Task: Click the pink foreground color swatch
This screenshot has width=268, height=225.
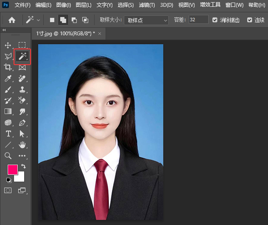Action: click(13, 170)
